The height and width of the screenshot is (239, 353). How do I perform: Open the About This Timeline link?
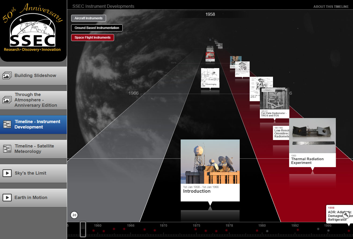[x=331, y=7]
